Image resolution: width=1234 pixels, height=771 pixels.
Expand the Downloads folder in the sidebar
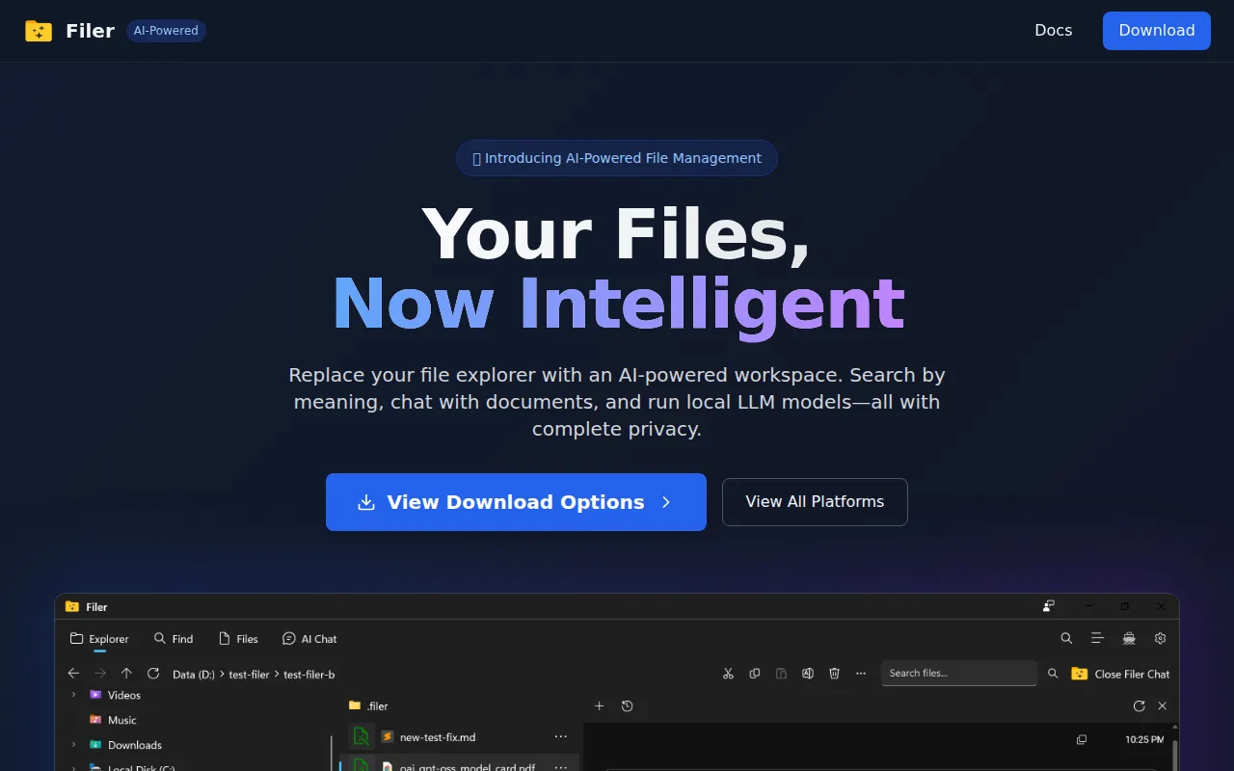click(x=73, y=745)
